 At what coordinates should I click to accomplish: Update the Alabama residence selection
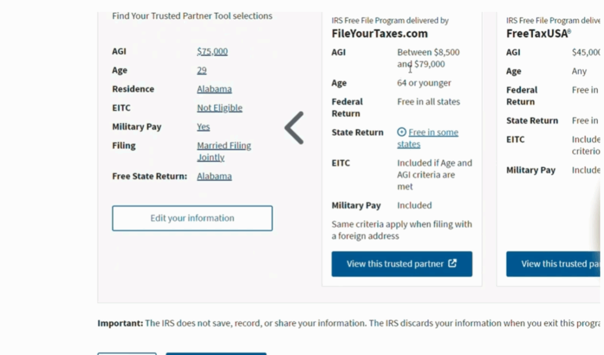point(214,89)
